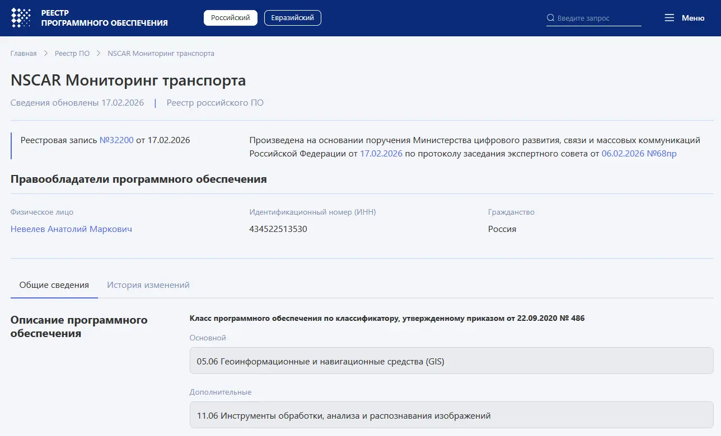Open the hamburger Меню icon
Image resolution: width=721 pixels, height=436 pixels.
[669, 17]
